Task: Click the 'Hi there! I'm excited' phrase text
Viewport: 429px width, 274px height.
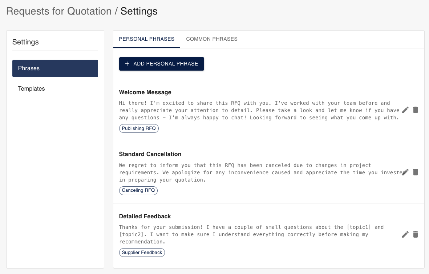Action: point(259,110)
